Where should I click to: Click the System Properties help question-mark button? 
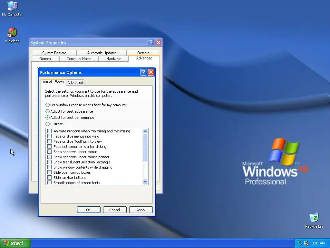tap(151, 43)
